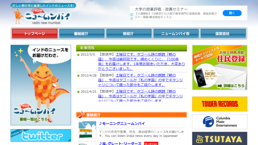Open the 2012/4/21 news article link
Image resolution: width=258 pixels, height=145 pixels.
pos(140,96)
